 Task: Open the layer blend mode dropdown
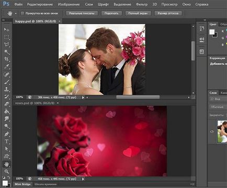[218, 107]
